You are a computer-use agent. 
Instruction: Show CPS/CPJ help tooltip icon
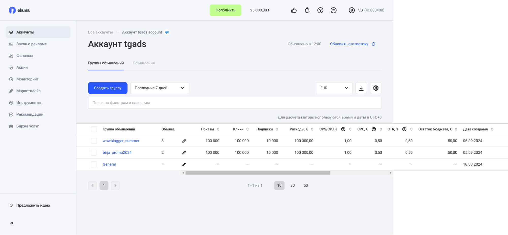click(x=343, y=129)
